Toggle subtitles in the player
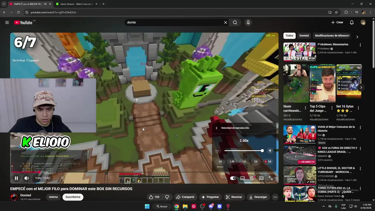The height and width of the screenshot is (211, 375). pyautogui.click(x=243, y=178)
